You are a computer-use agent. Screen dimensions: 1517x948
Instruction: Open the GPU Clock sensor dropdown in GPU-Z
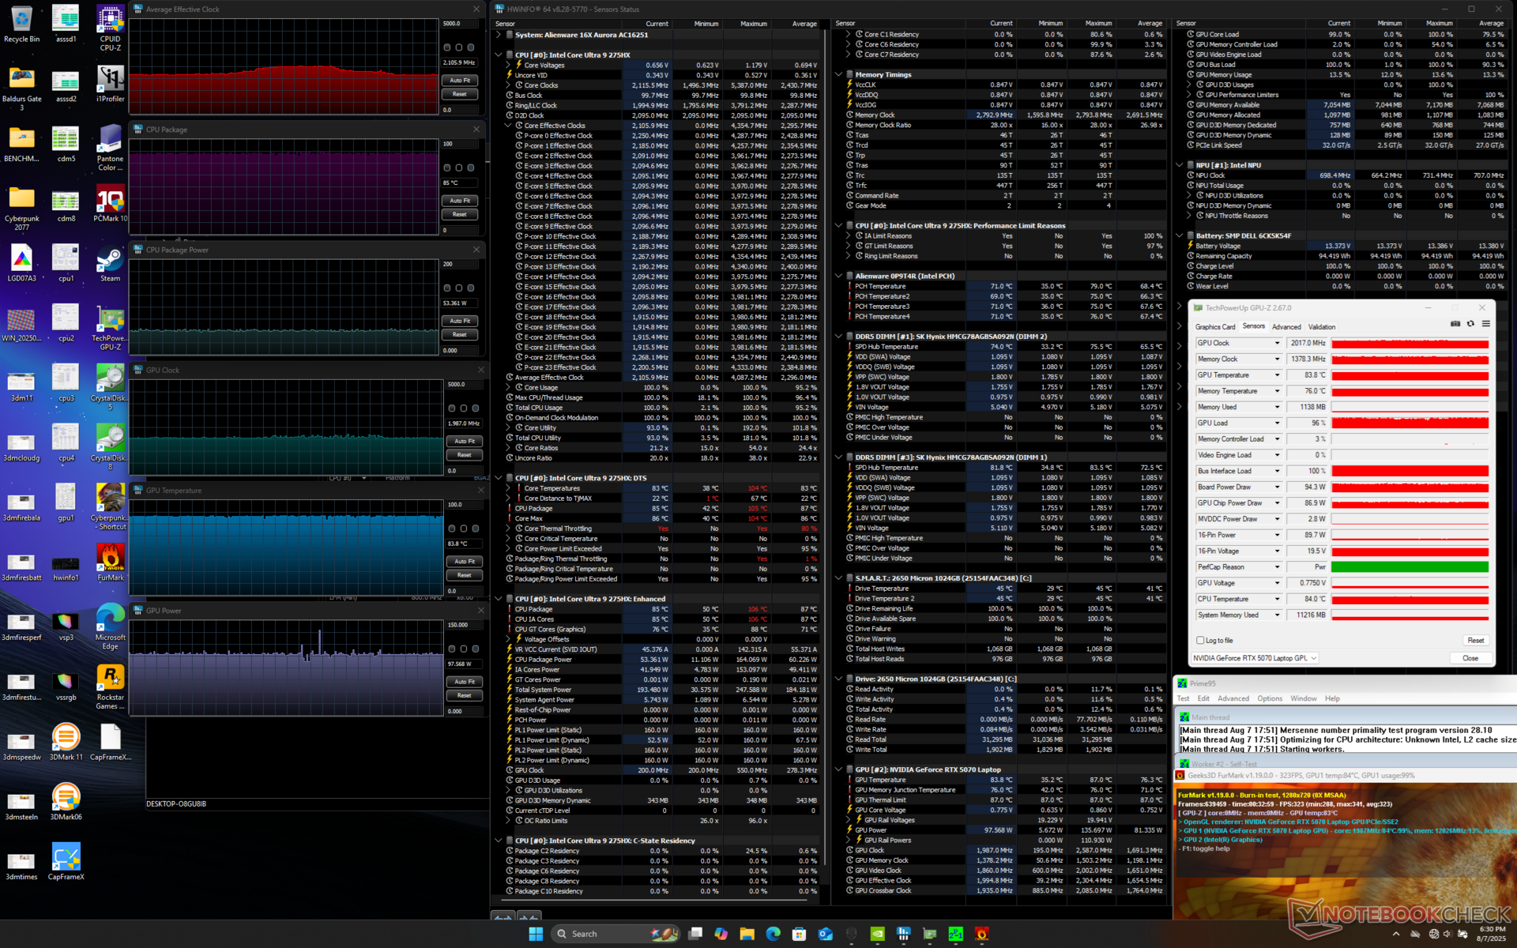(x=1277, y=343)
